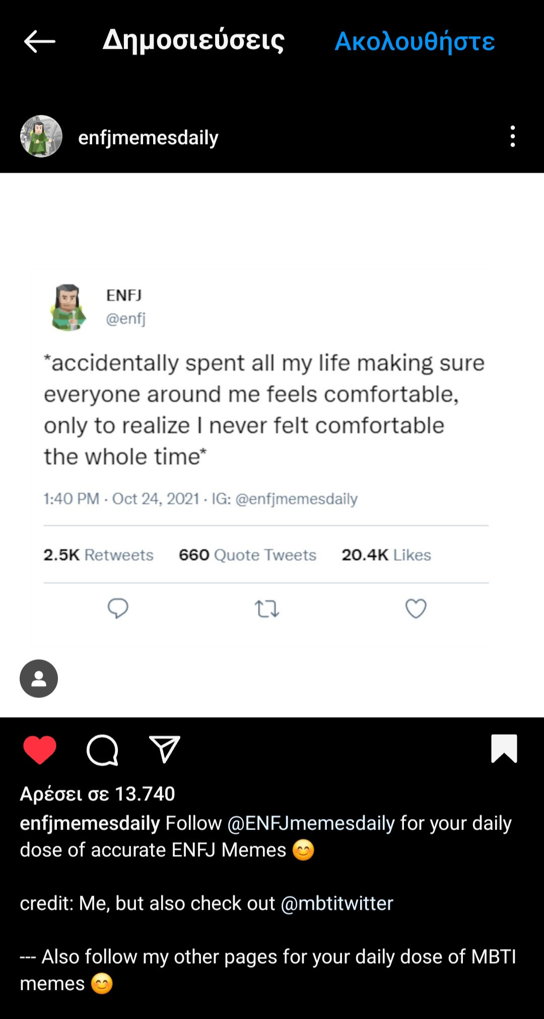This screenshot has height=1019, width=544.
Task: Tap the back arrow icon
Action: 39,41
